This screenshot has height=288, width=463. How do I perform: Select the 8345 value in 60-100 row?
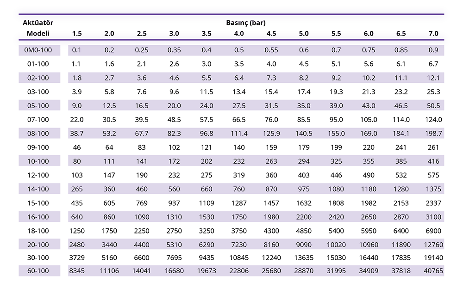pos(77,270)
